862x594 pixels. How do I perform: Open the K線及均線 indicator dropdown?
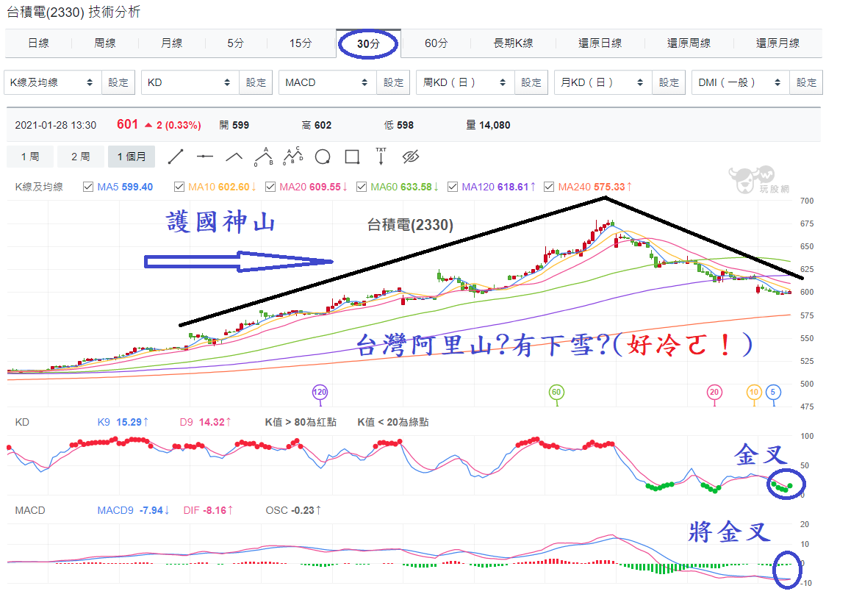(x=53, y=82)
